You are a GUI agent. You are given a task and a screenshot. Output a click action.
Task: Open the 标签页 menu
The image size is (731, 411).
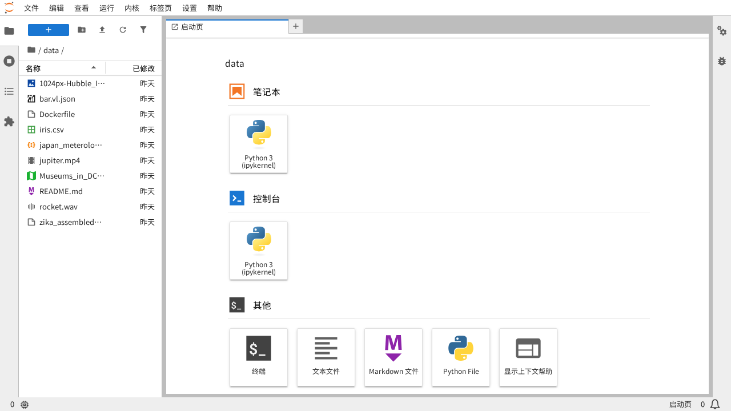tap(160, 8)
